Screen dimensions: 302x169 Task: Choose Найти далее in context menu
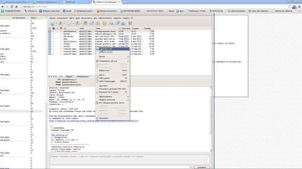tap(112, 78)
